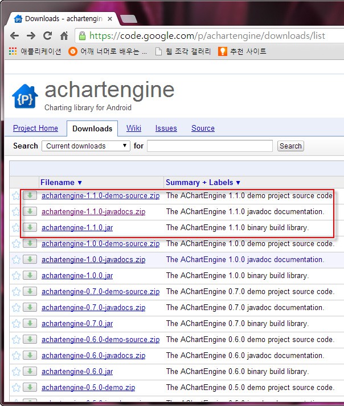Open a new tab with the new-tab button
The image size is (344, 406).
click(128, 19)
